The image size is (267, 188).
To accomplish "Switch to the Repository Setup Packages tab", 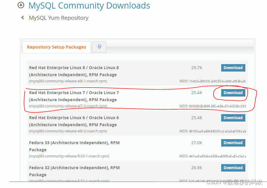I will 56,47.
